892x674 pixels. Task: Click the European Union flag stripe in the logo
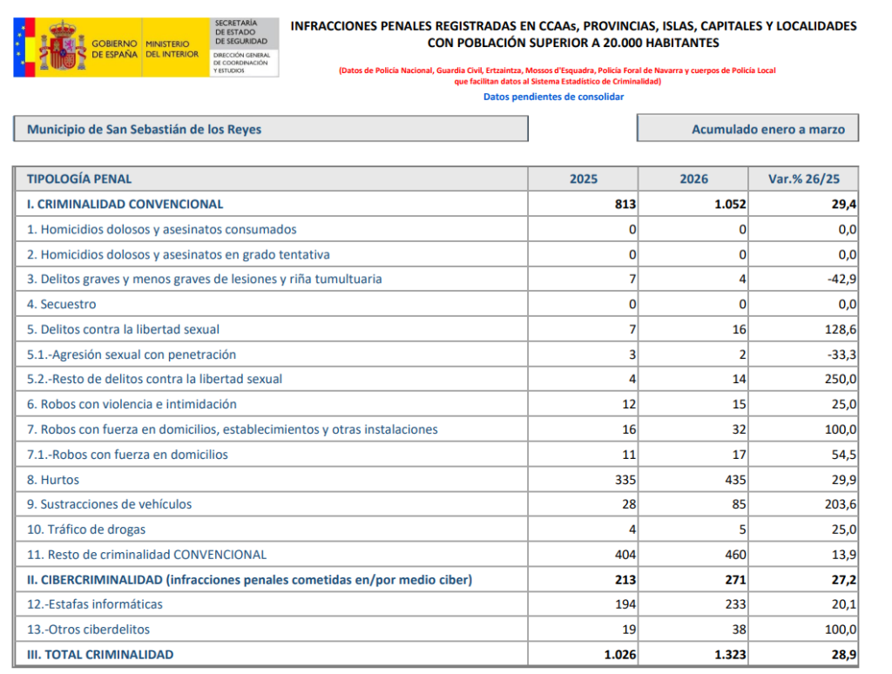coord(19,47)
